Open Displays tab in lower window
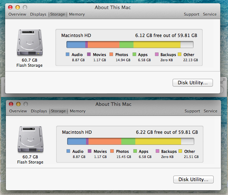 pos(39,111)
